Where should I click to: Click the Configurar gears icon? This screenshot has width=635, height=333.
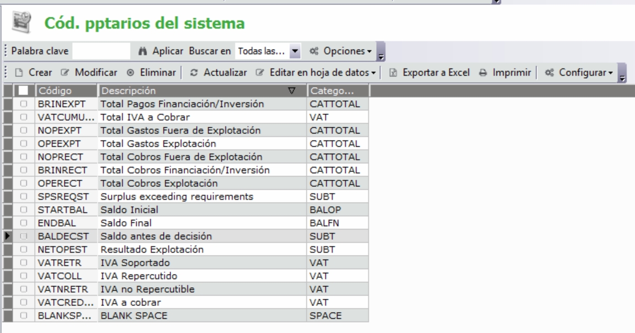pos(549,73)
